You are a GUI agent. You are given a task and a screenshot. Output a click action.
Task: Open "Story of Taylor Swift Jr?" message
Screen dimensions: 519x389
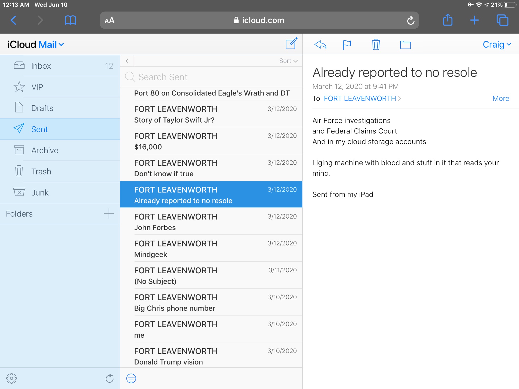pyautogui.click(x=211, y=114)
